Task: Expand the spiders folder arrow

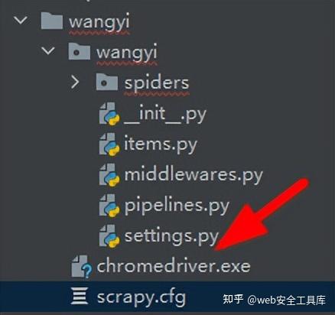Action: (x=75, y=83)
